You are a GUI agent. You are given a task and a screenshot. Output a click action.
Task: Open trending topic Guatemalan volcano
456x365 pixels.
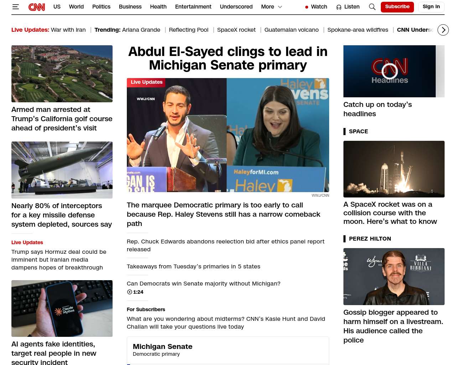click(x=291, y=30)
